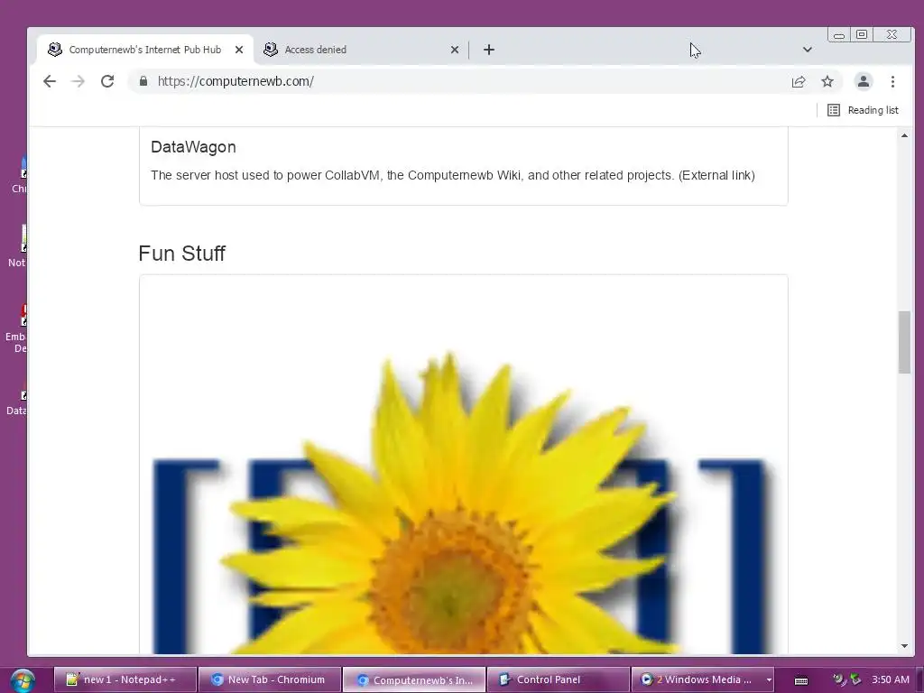This screenshot has width=924, height=693.
Task: Click the forward navigation arrow
Action: click(78, 81)
